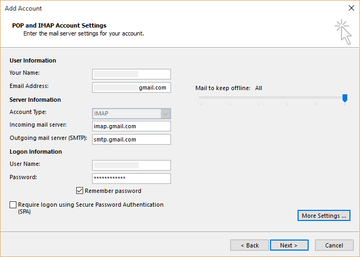Click the POP and IMAP Account Settings heading
Viewport: 360px width, 257px height.
[59, 25]
